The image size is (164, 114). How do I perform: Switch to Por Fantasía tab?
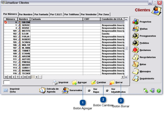pos(41,14)
